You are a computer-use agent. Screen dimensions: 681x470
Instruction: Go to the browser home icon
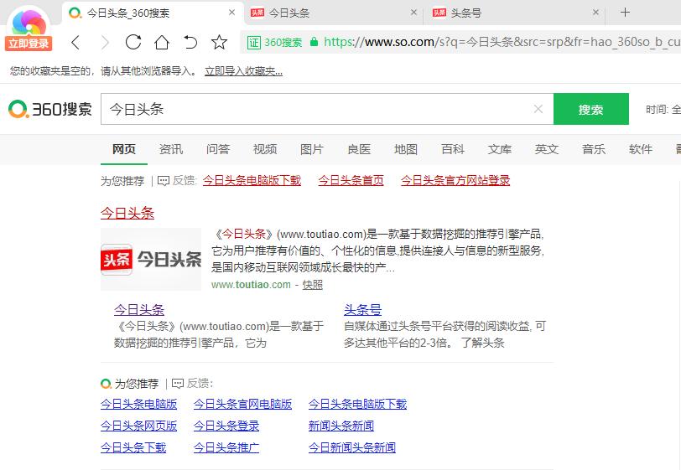coord(162,42)
